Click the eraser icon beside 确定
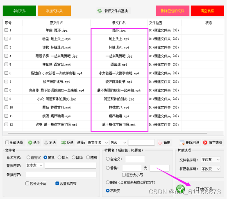Screen dimensions: 227x199 coord(160,143)
